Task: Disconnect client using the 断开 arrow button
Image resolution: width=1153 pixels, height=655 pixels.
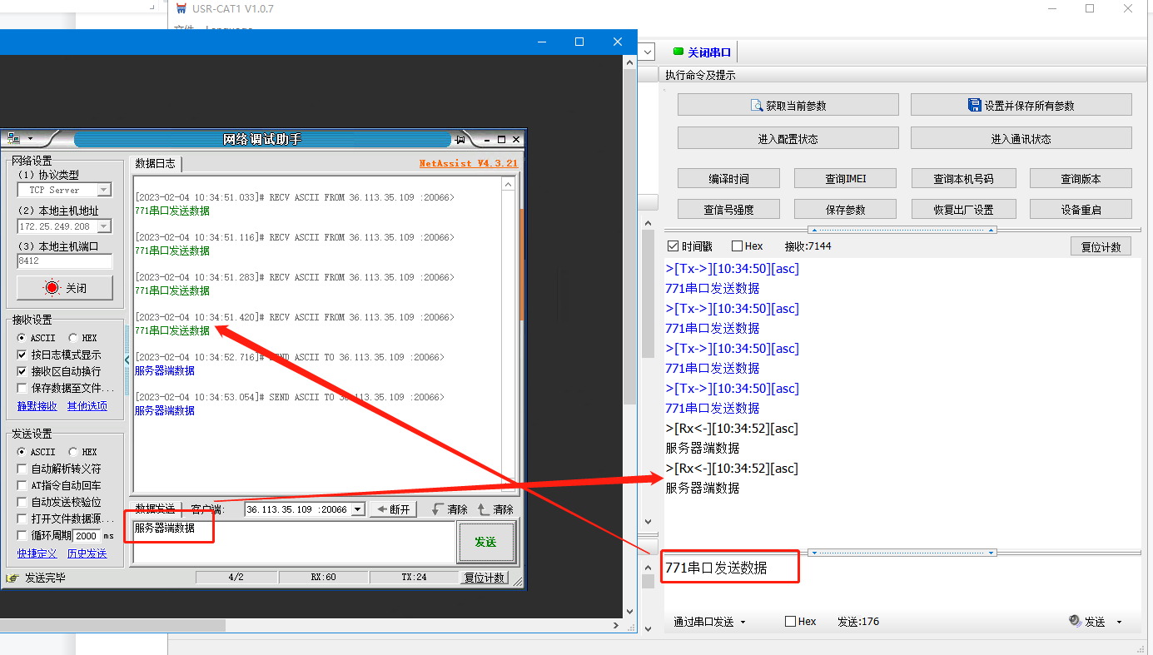Action: point(394,509)
